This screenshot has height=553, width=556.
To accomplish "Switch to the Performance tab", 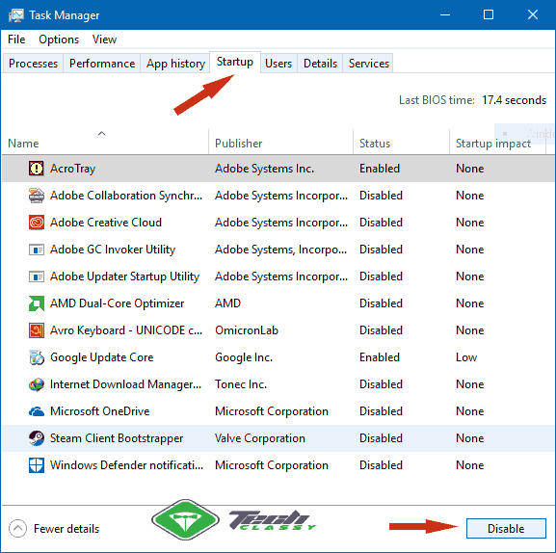I will pos(102,64).
